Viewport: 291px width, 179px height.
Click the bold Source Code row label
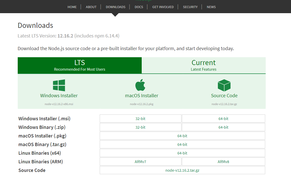32,170
